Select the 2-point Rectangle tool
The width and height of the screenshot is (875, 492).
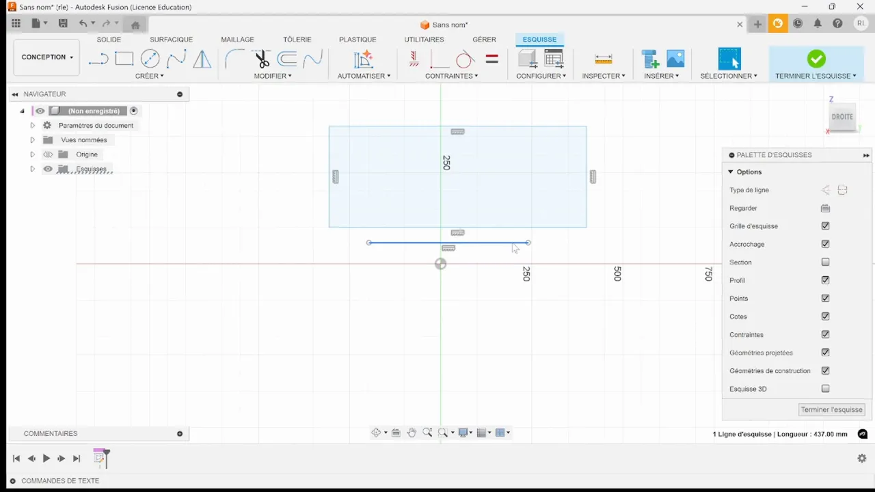(124, 59)
